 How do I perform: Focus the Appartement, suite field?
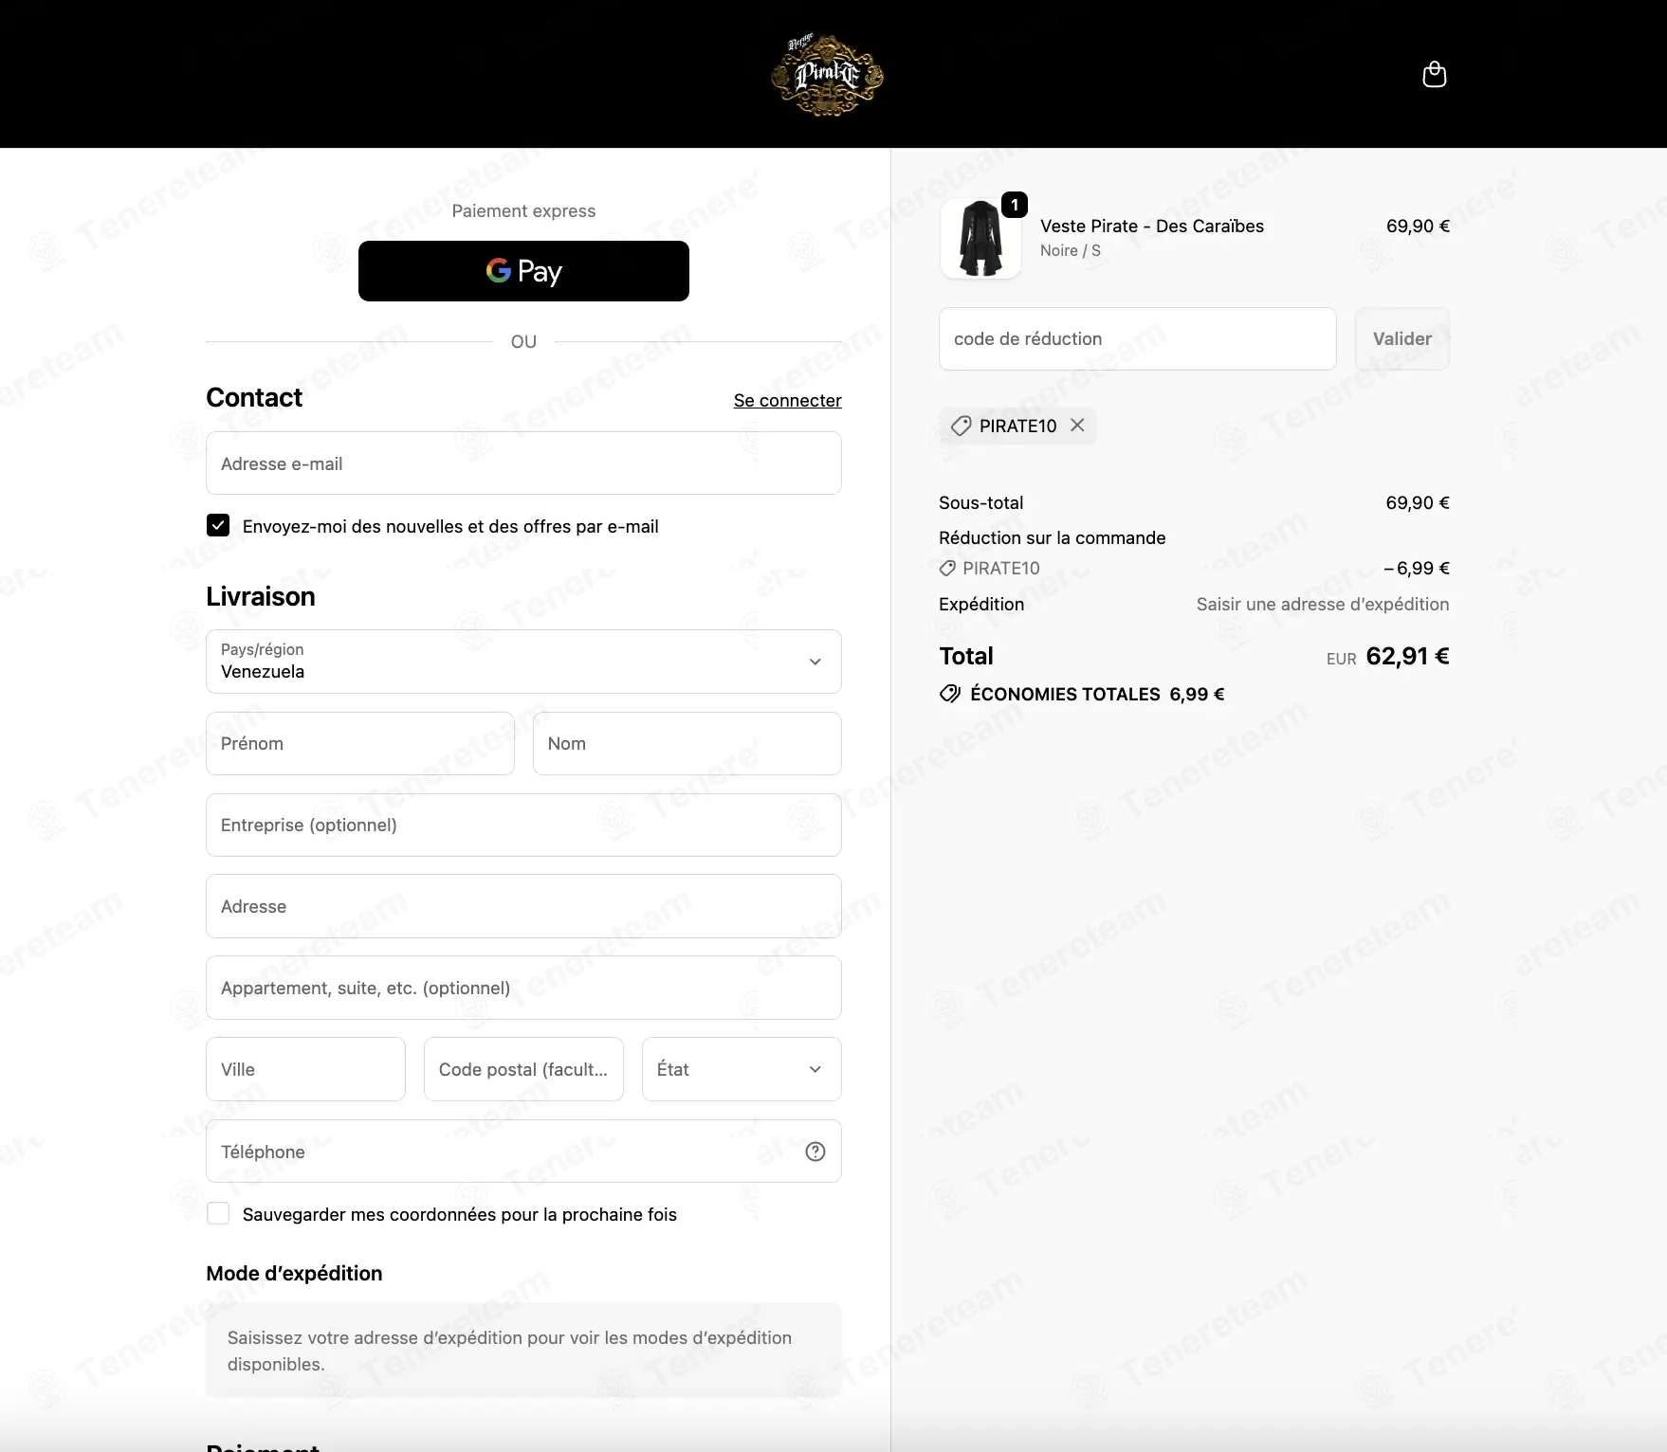[523, 988]
